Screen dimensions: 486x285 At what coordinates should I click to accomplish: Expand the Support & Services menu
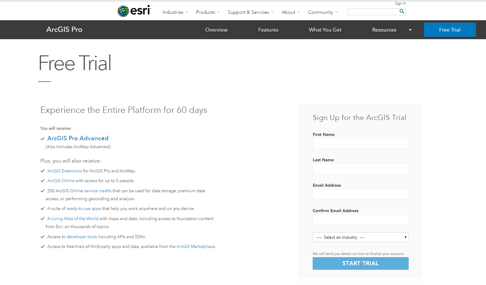(251, 12)
